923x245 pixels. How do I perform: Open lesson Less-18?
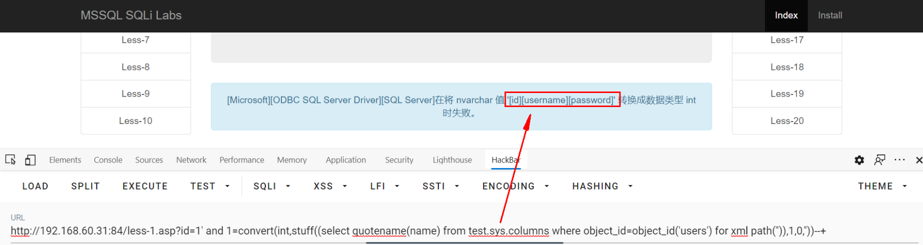click(x=787, y=67)
